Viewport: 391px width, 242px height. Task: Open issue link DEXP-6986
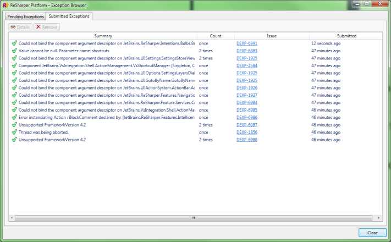pyautogui.click(x=246, y=117)
